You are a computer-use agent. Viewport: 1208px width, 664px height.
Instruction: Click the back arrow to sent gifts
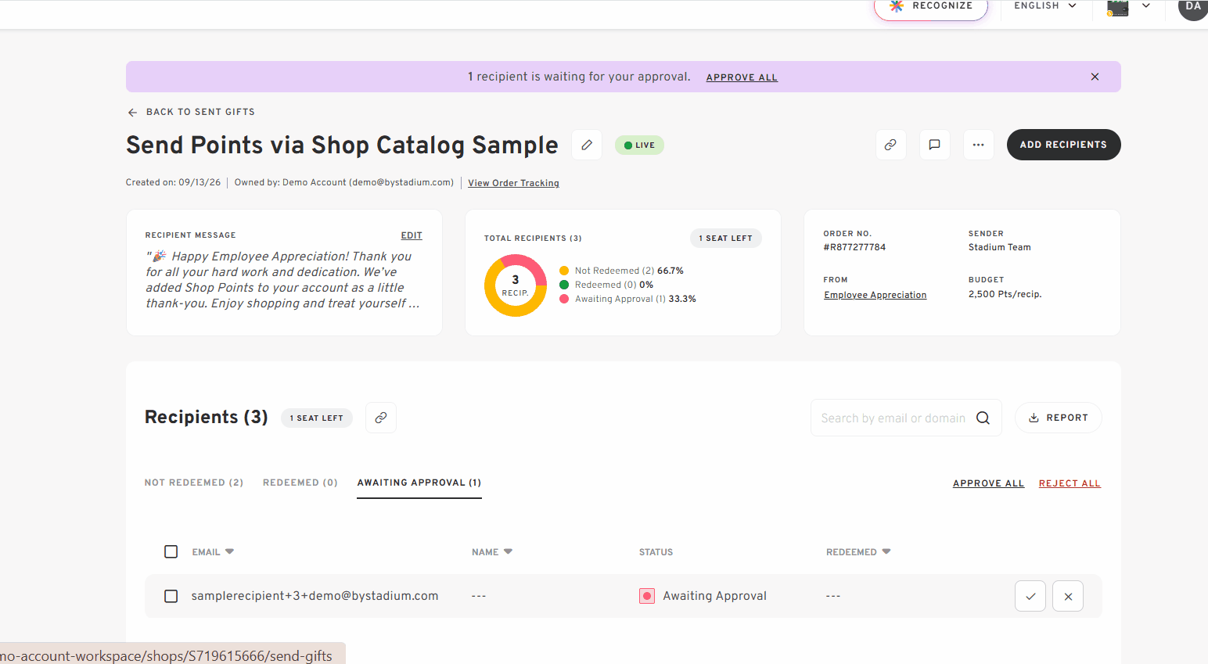(x=133, y=113)
